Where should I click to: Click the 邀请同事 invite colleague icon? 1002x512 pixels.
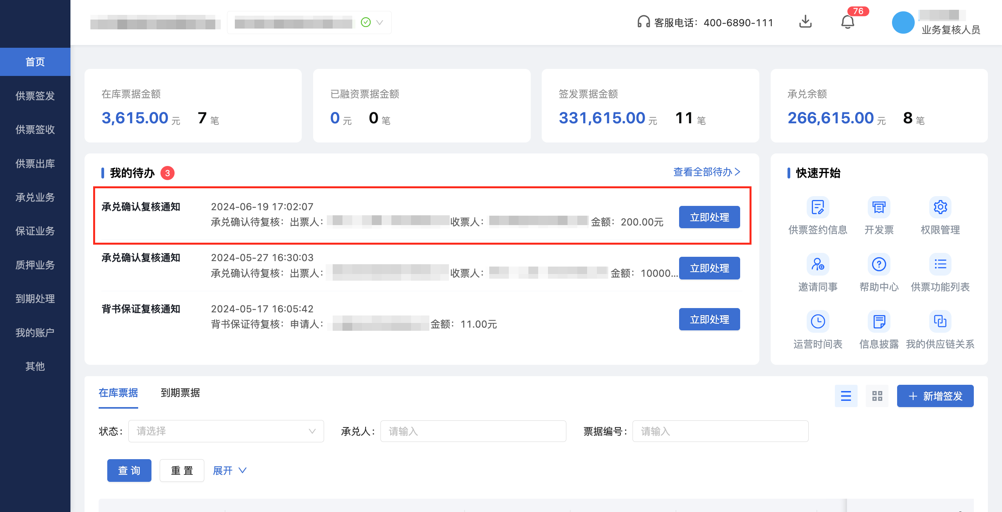coord(818,264)
